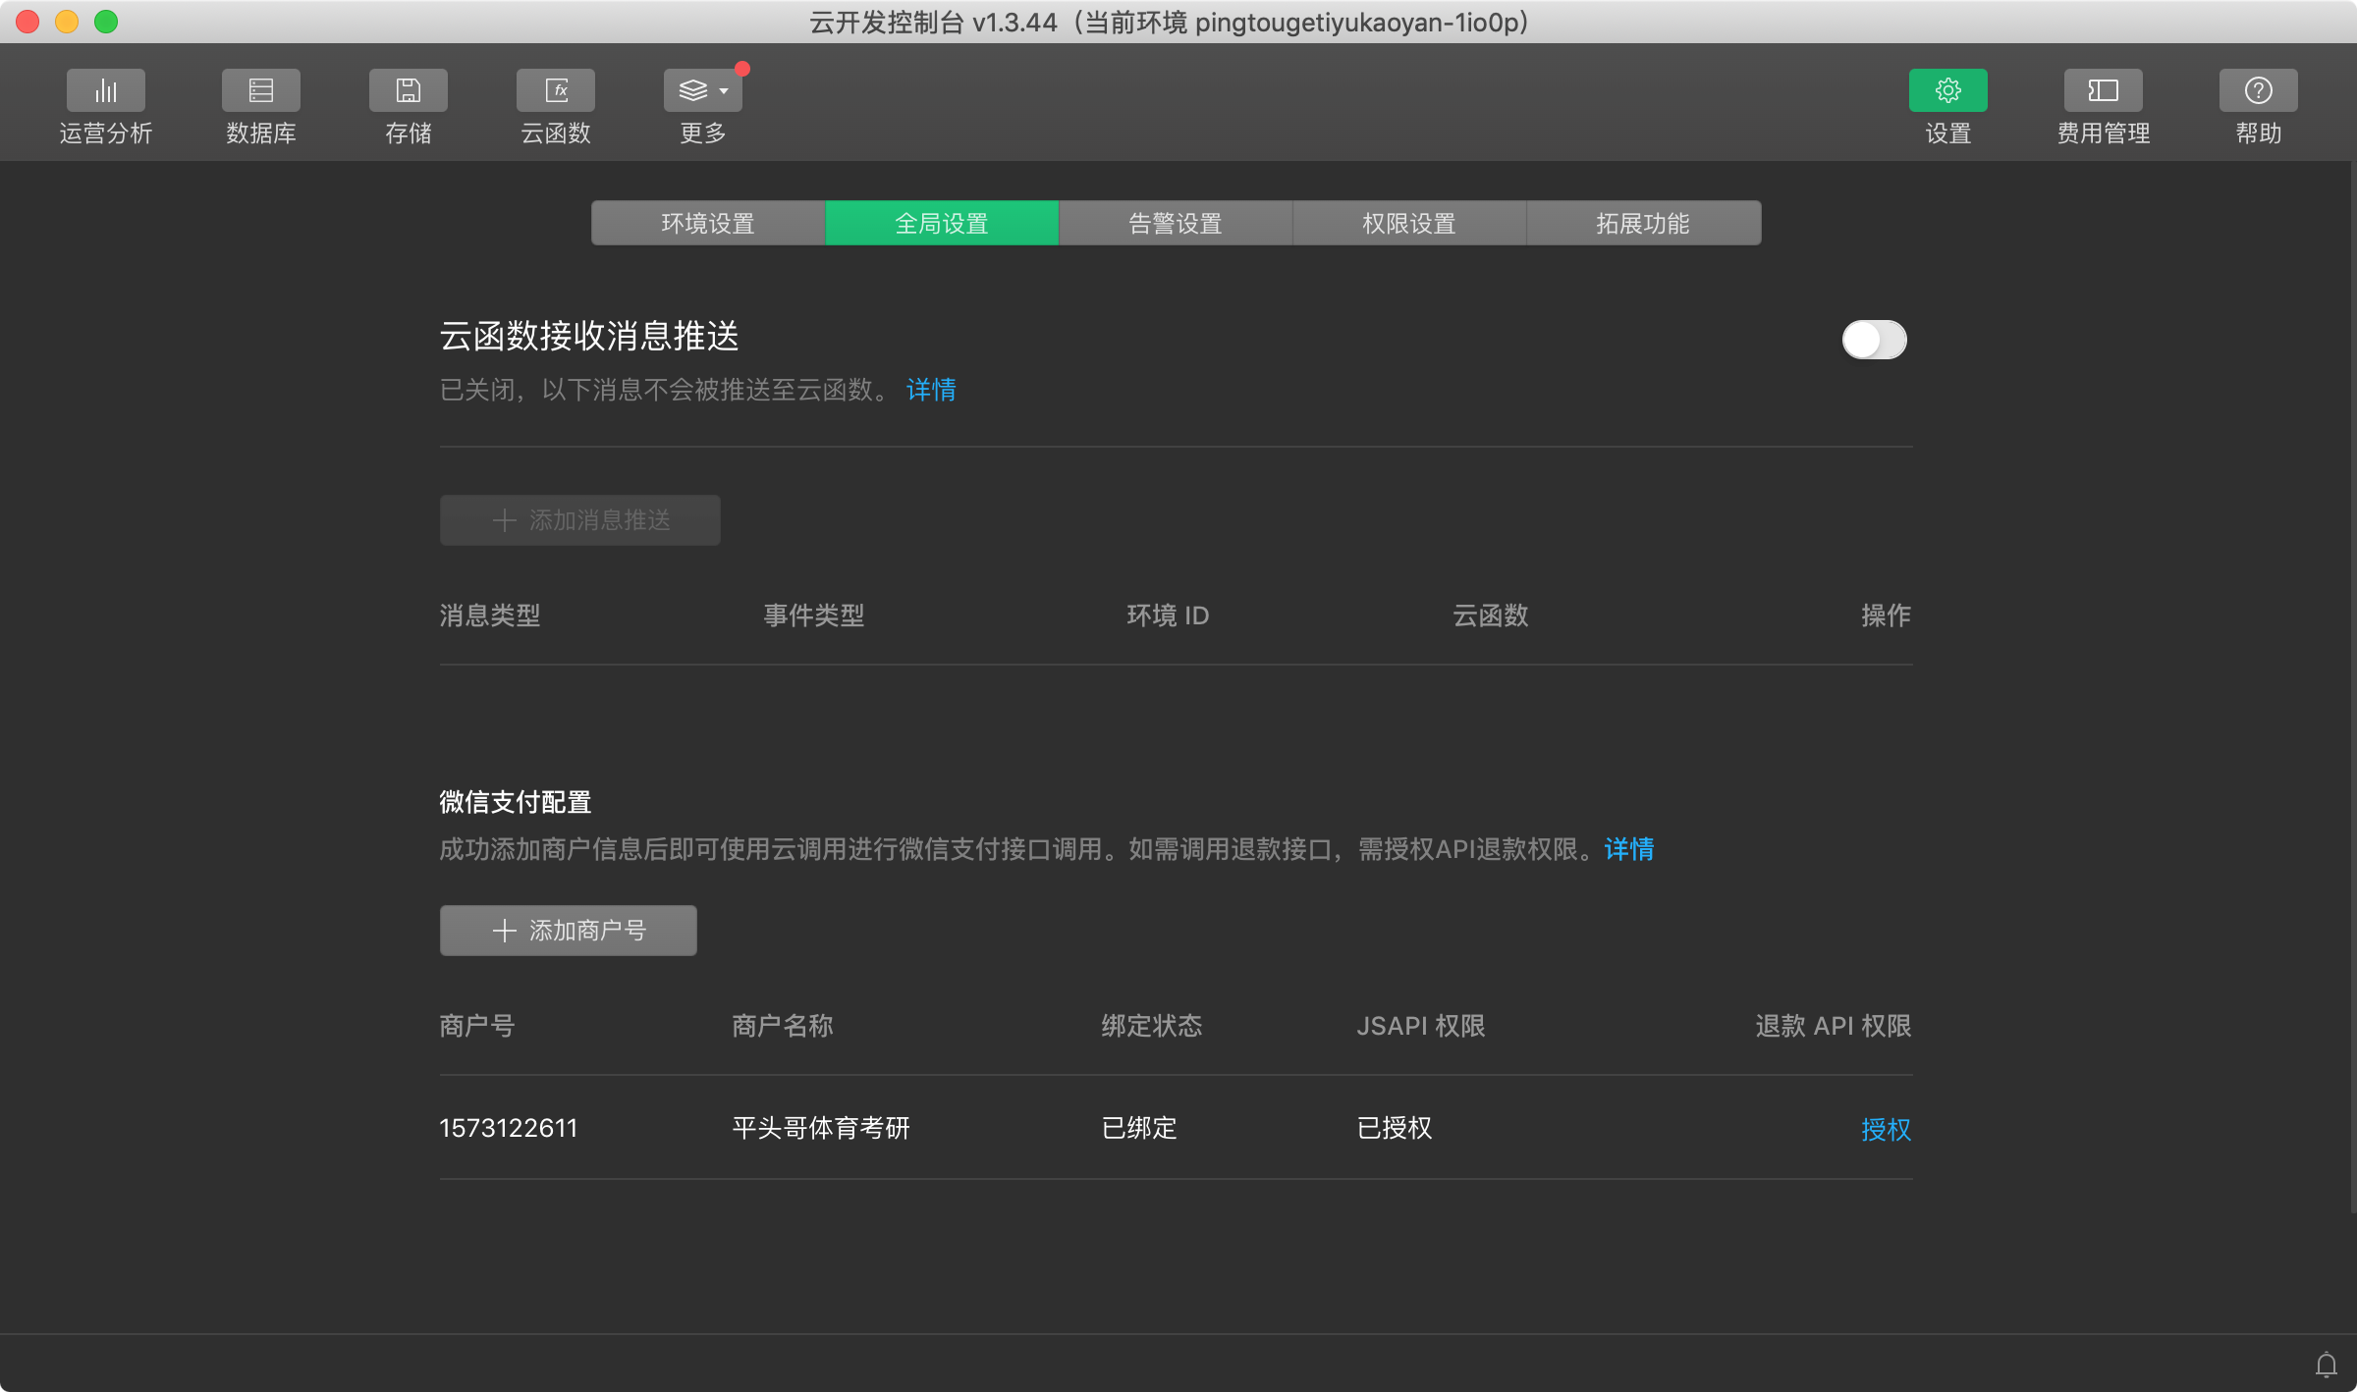Image resolution: width=2357 pixels, height=1392 pixels.
Task: Open the 存储 storage icon
Action: click(408, 91)
